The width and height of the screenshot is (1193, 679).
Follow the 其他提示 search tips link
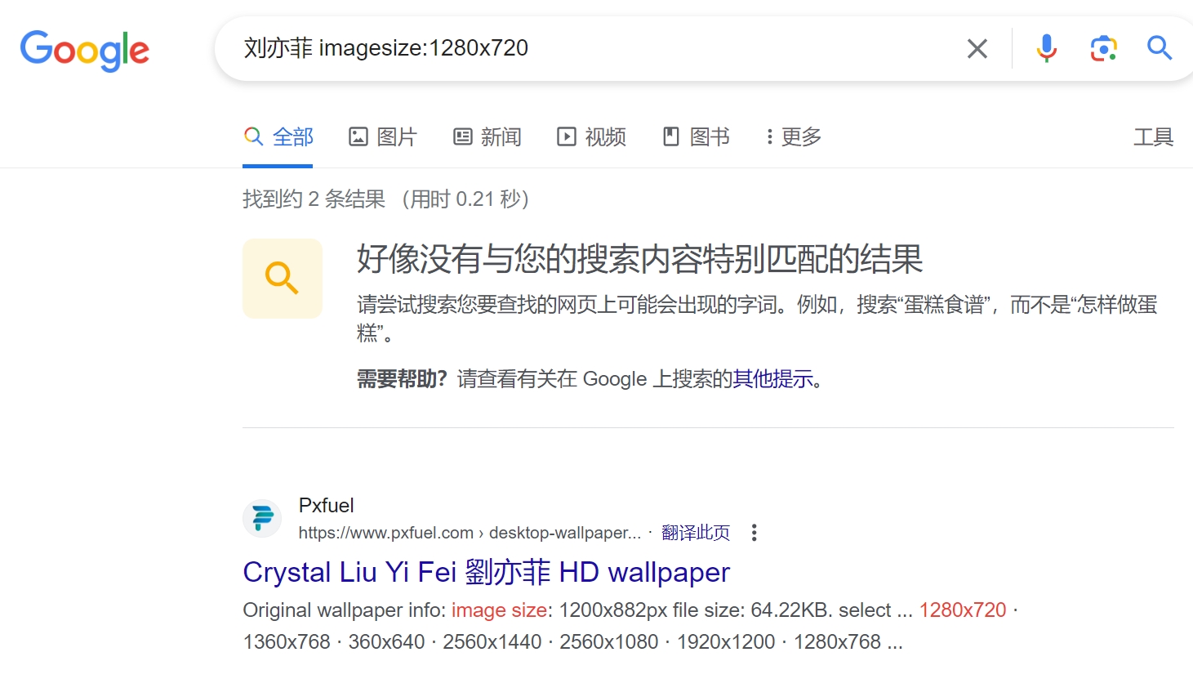772,379
